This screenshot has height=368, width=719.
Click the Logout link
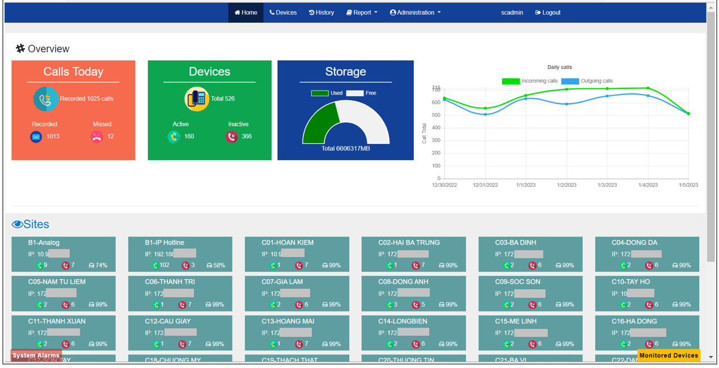pos(548,12)
